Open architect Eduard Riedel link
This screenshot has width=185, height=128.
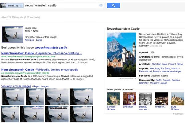click(x=176, y=64)
